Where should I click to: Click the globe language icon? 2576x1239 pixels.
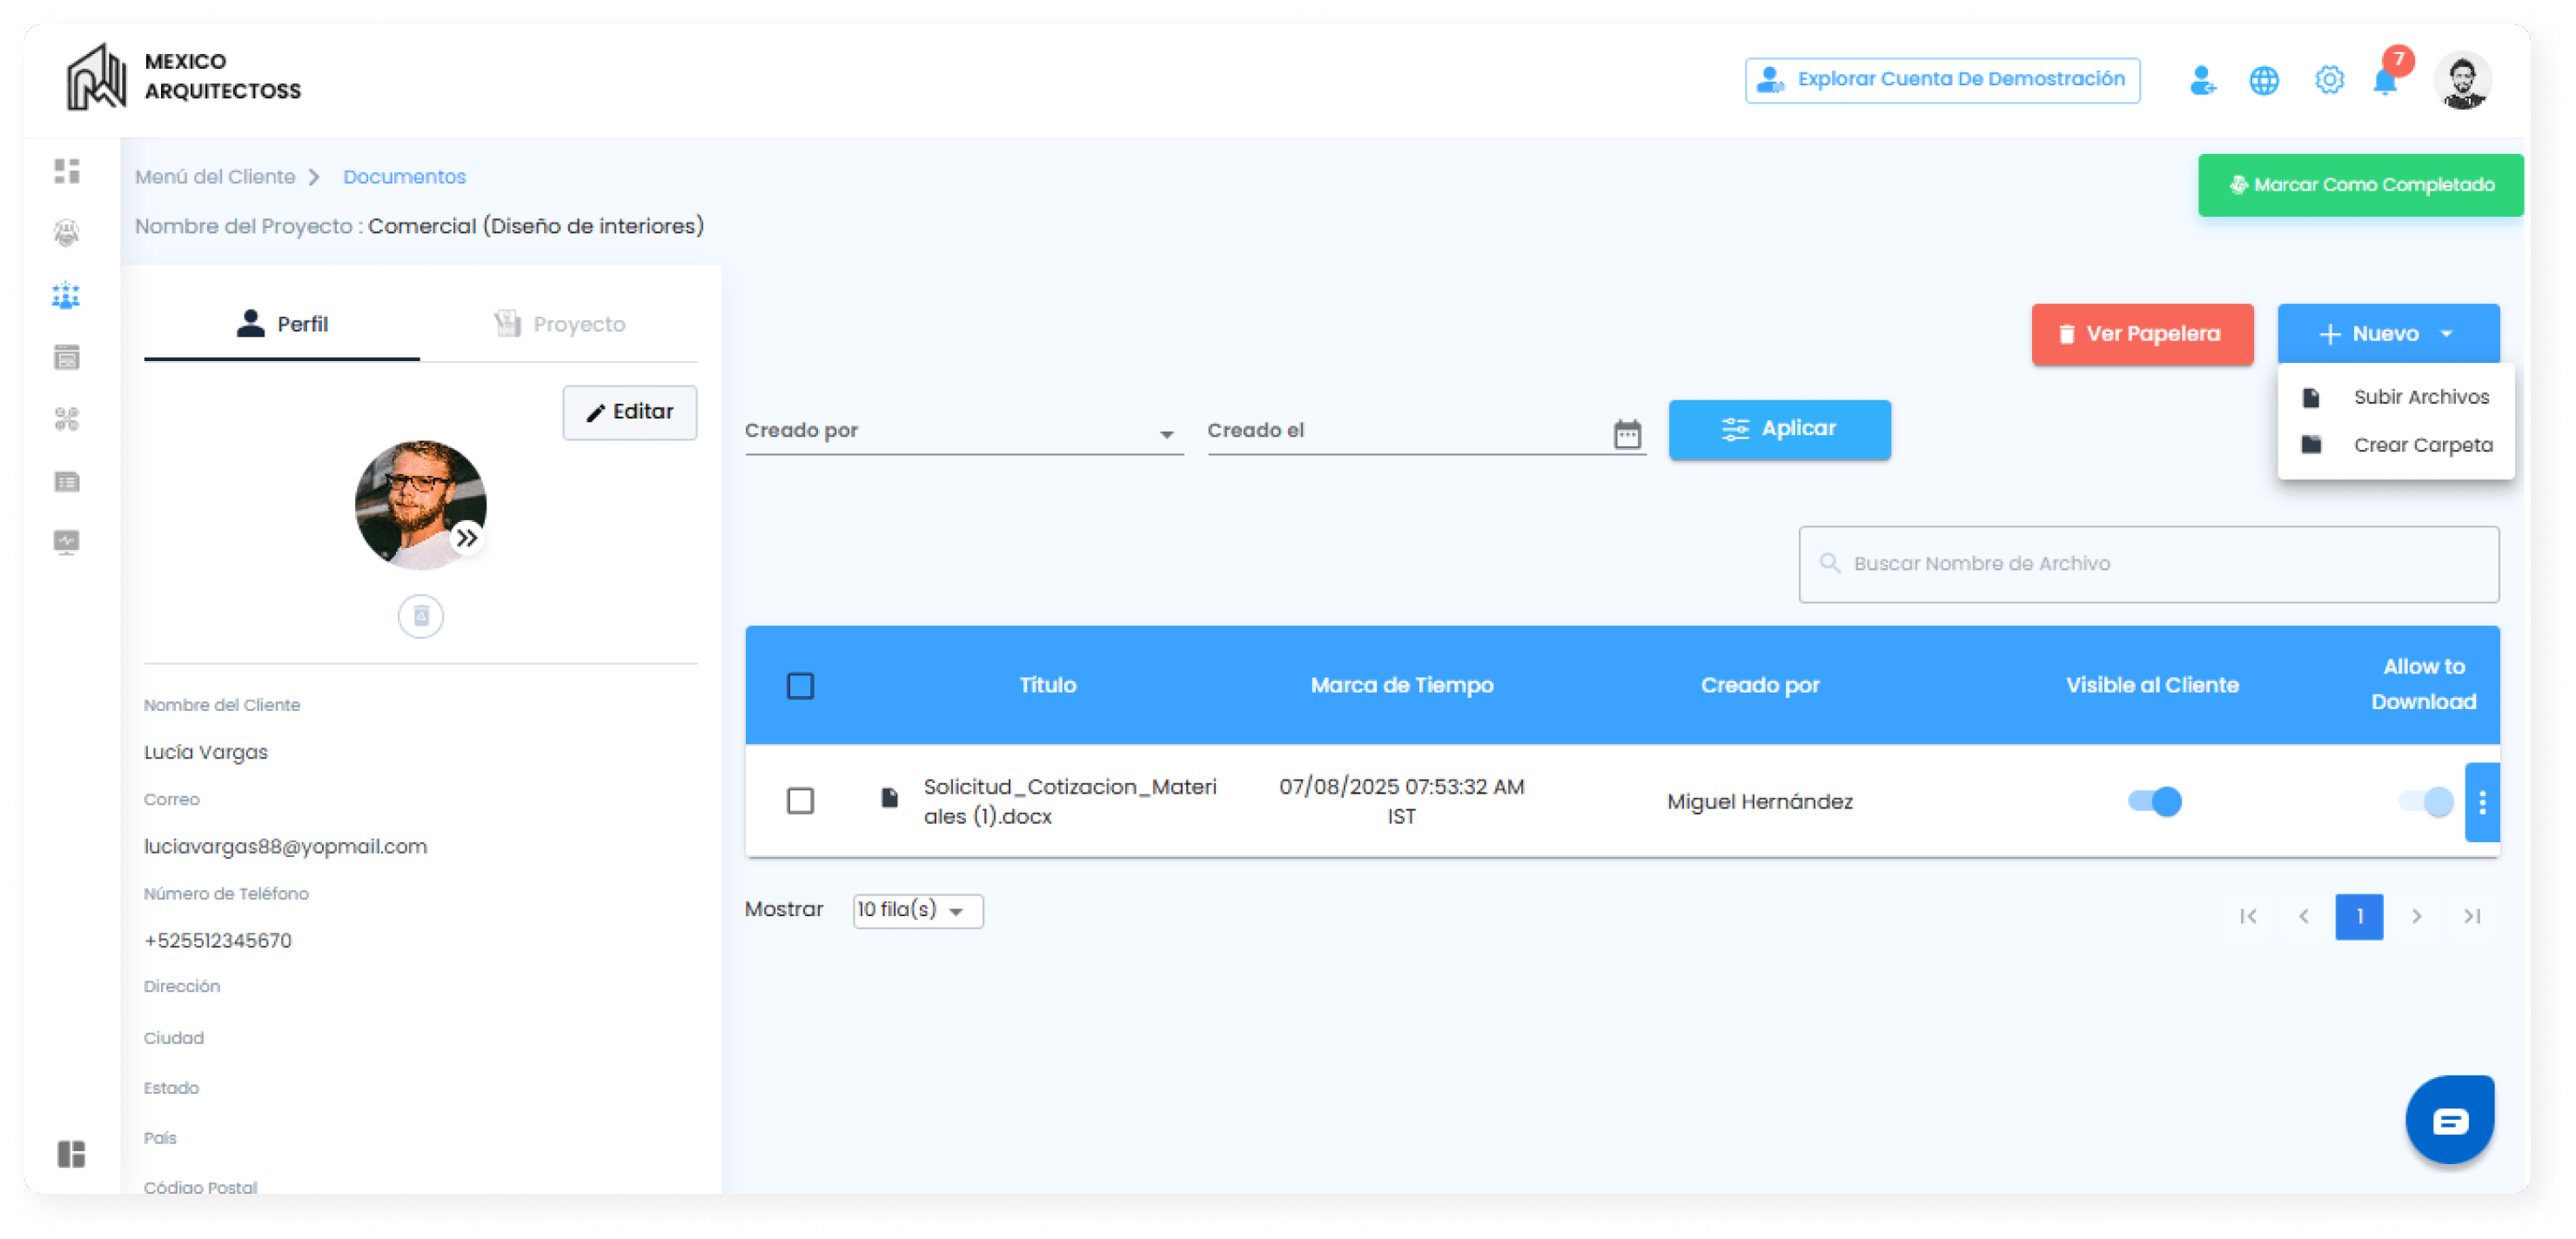(x=2264, y=81)
